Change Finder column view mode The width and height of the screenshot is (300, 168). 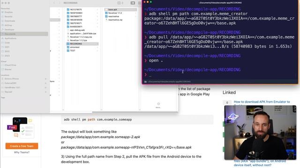point(120,3)
